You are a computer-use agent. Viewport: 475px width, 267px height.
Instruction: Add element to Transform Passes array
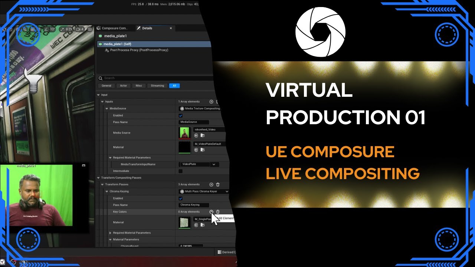tap(211, 184)
